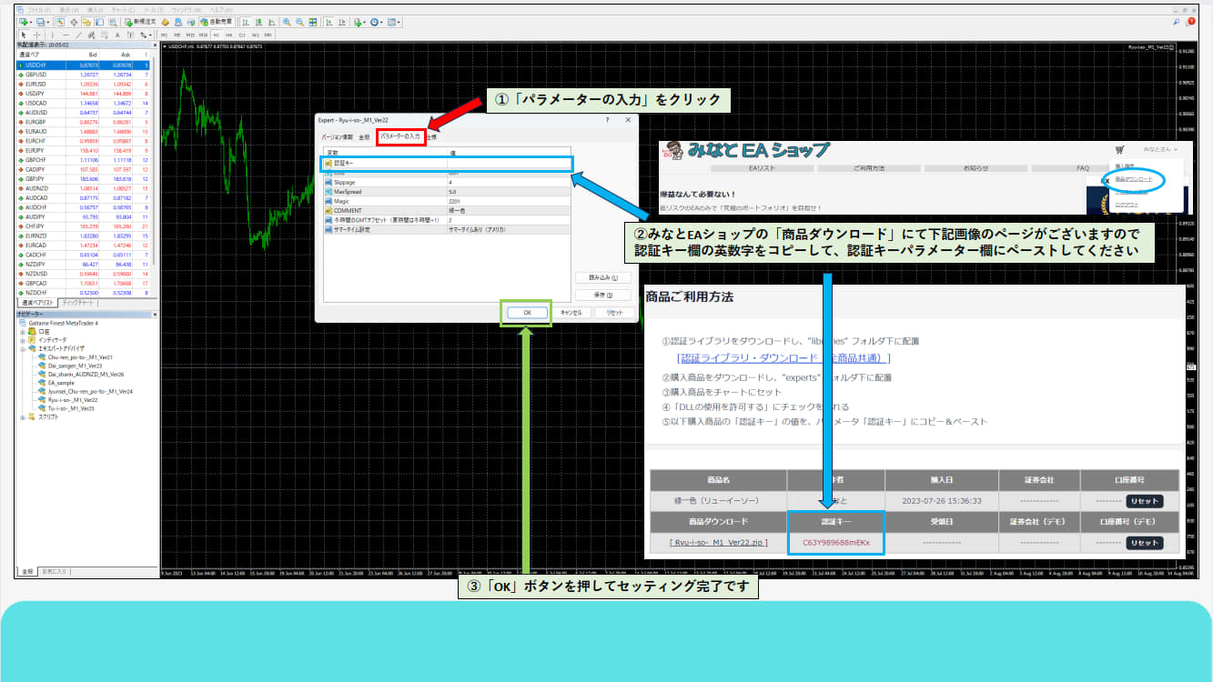Viewport: 1213px width, 682px height.
Task: Click the tile windows chart icon
Action: (x=313, y=21)
